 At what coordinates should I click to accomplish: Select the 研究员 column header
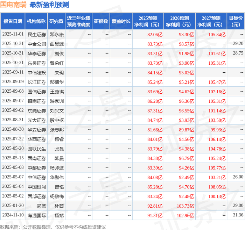pos(56,21)
